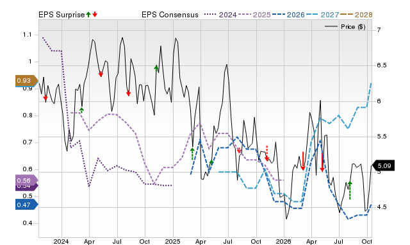Viewport: 410px width, 245px height.
Task: Click the 0.4 left axis label
Action: 27,223
